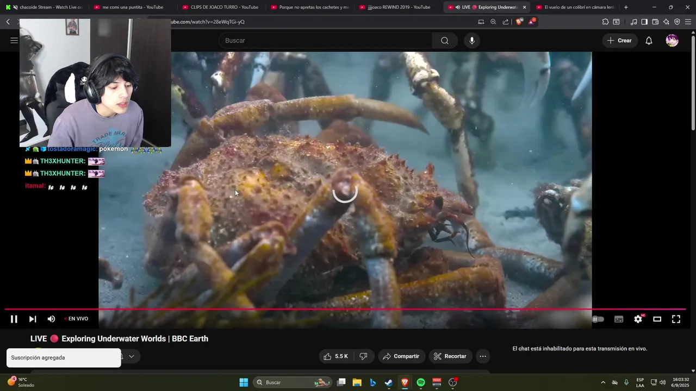Image resolution: width=696 pixels, height=391 pixels.
Task: Toggle the autoplay switch
Action: coord(598,319)
